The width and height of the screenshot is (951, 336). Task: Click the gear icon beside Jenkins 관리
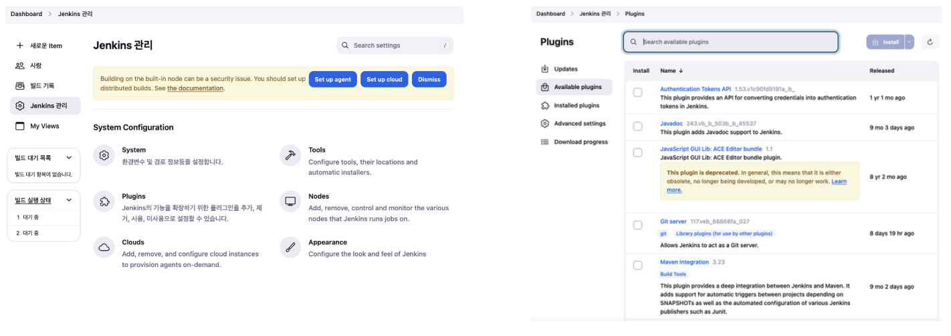[19, 106]
